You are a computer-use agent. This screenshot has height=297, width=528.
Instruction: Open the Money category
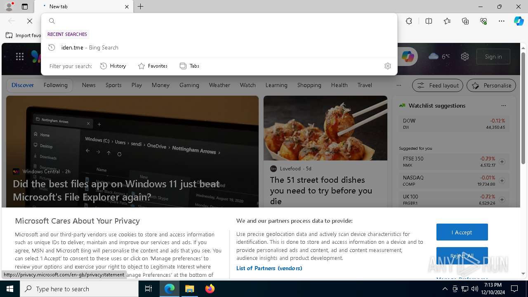point(160,85)
